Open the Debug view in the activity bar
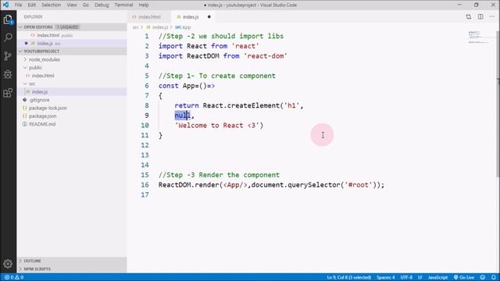 8,75
